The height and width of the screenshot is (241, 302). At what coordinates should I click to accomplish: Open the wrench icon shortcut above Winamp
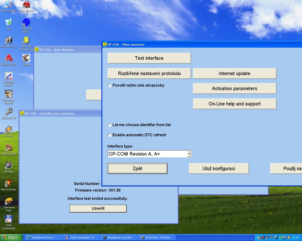pos(9,113)
